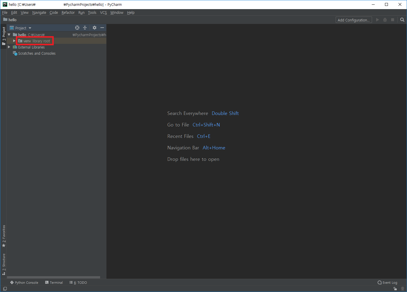407x292 pixels.
Task: Open the TODO tool window
Action: [78, 283]
